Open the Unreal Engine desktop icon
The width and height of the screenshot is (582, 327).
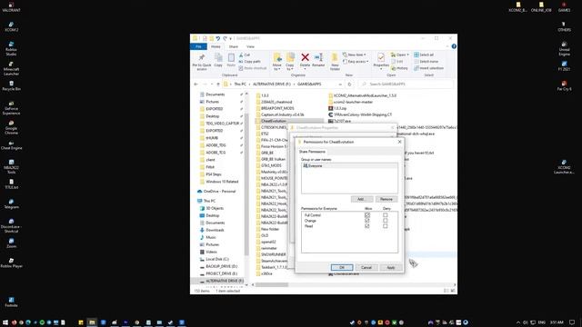[564, 49]
